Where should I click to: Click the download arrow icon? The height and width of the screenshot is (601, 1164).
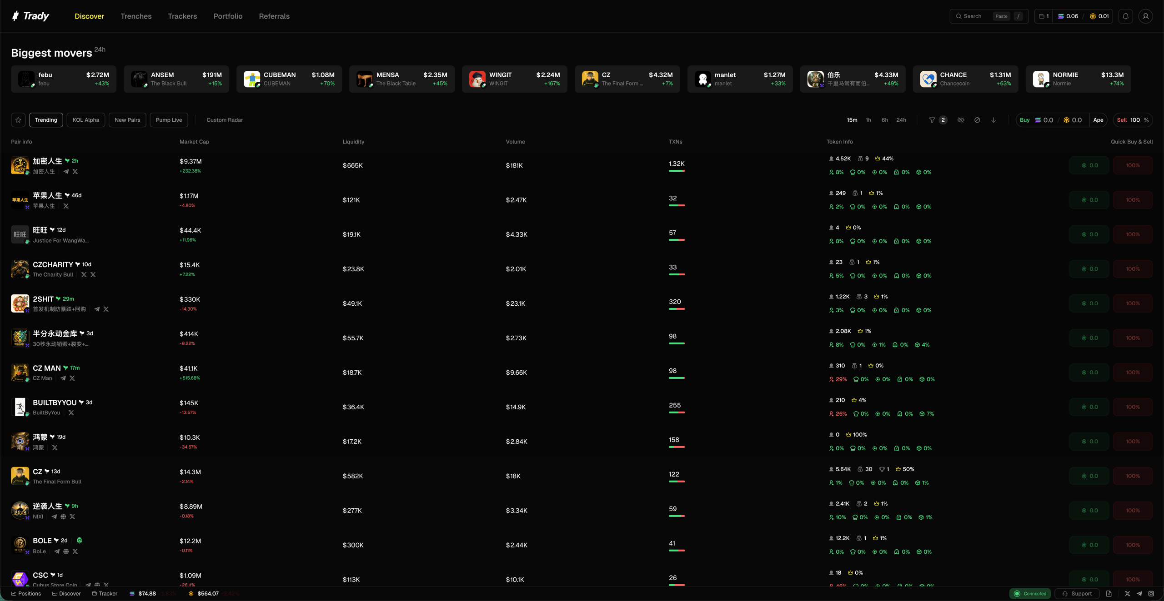tap(993, 120)
